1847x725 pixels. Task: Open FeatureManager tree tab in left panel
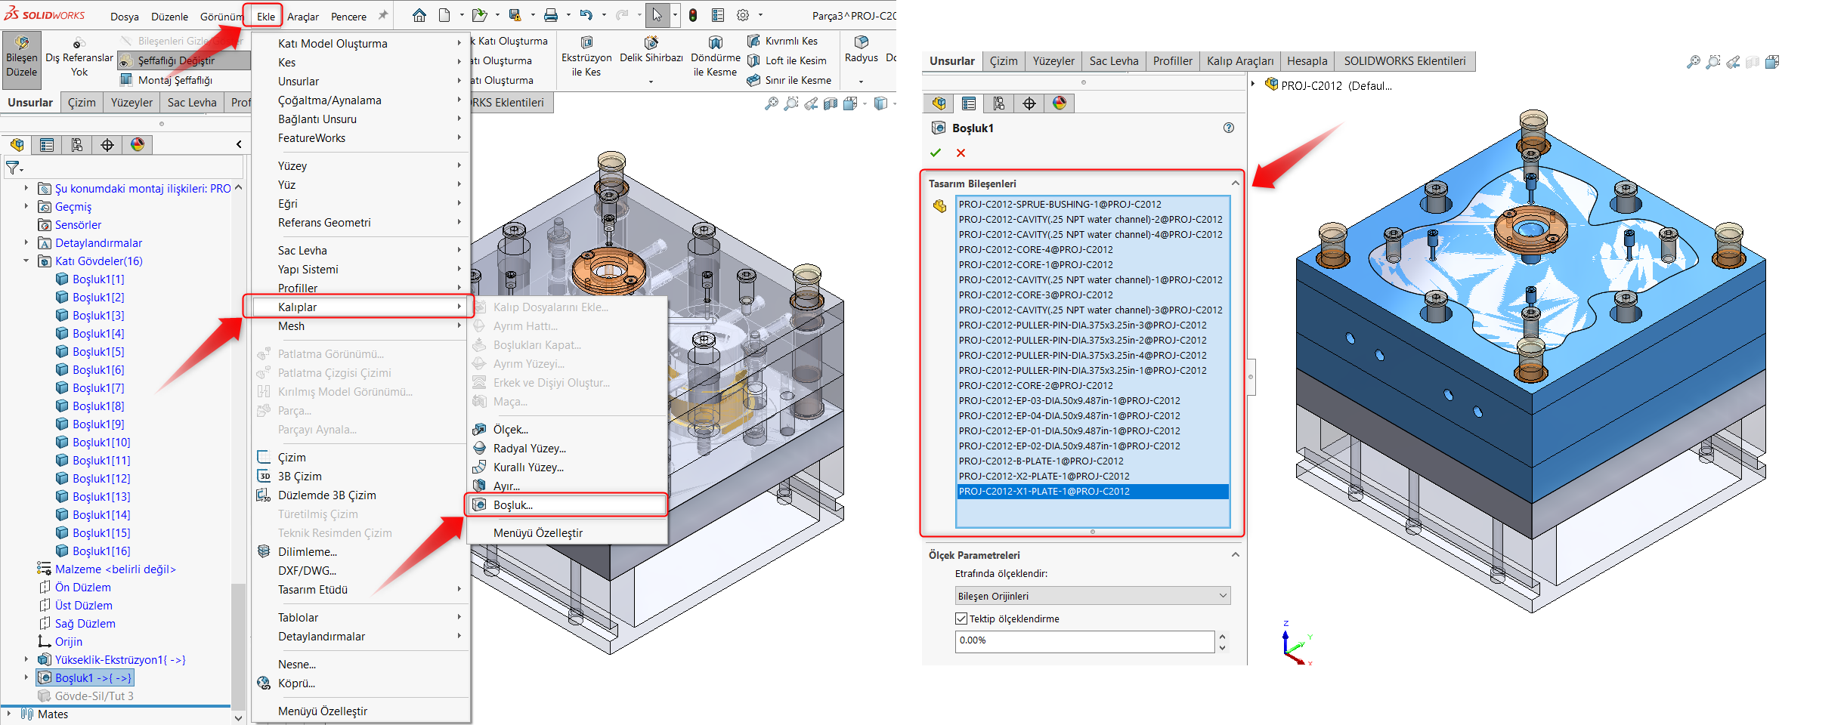17,145
